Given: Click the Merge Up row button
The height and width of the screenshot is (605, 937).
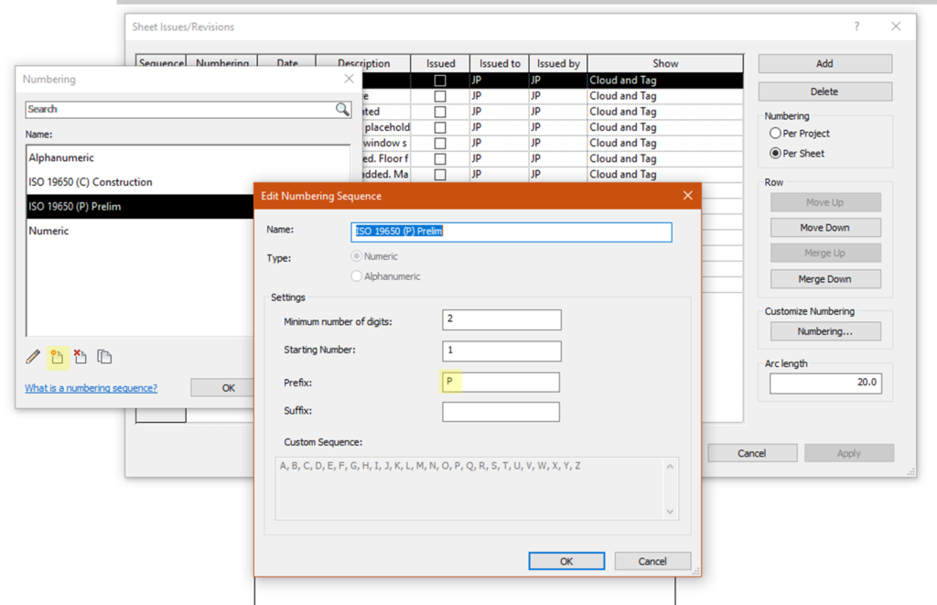Looking at the screenshot, I should (x=824, y=253).
